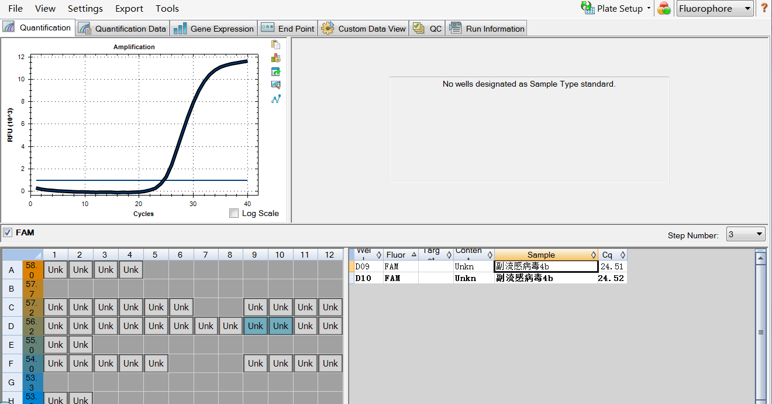Viewport: 772px width, 404px height.
Task: Click the export chart icon with green arrow
Action: click(x=275, y=71)
